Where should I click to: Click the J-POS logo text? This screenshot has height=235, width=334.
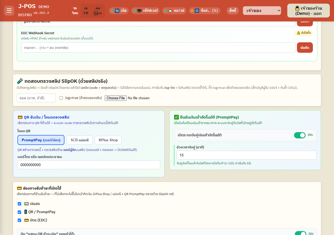coord(27,7)
